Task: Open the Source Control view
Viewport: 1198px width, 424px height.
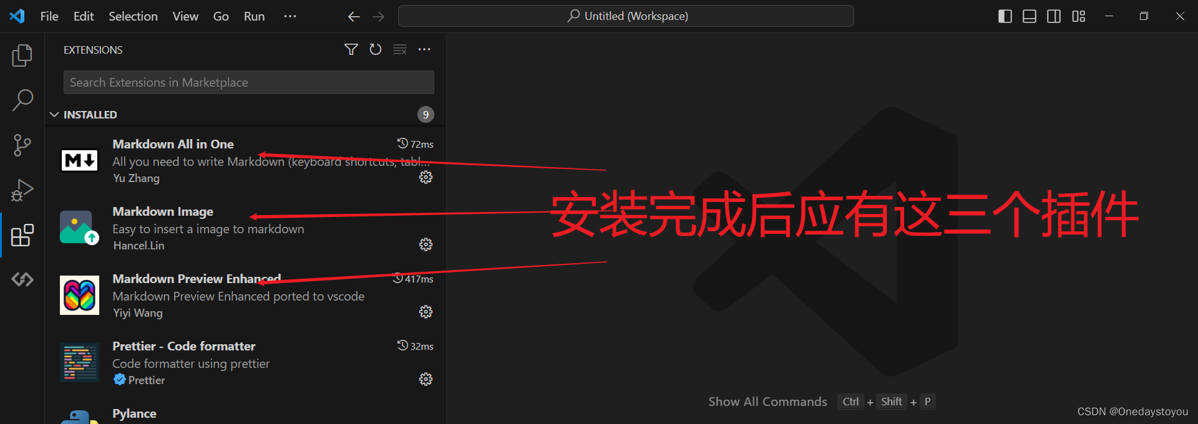Action: tap(22, 145)
